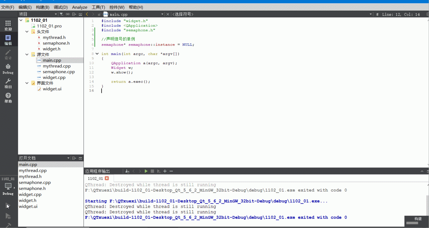Re-run the application from output pane

pyautogui.click(x=146, y=171)
